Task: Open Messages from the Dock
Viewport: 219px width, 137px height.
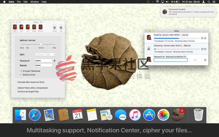Action: tap(120, 115)
